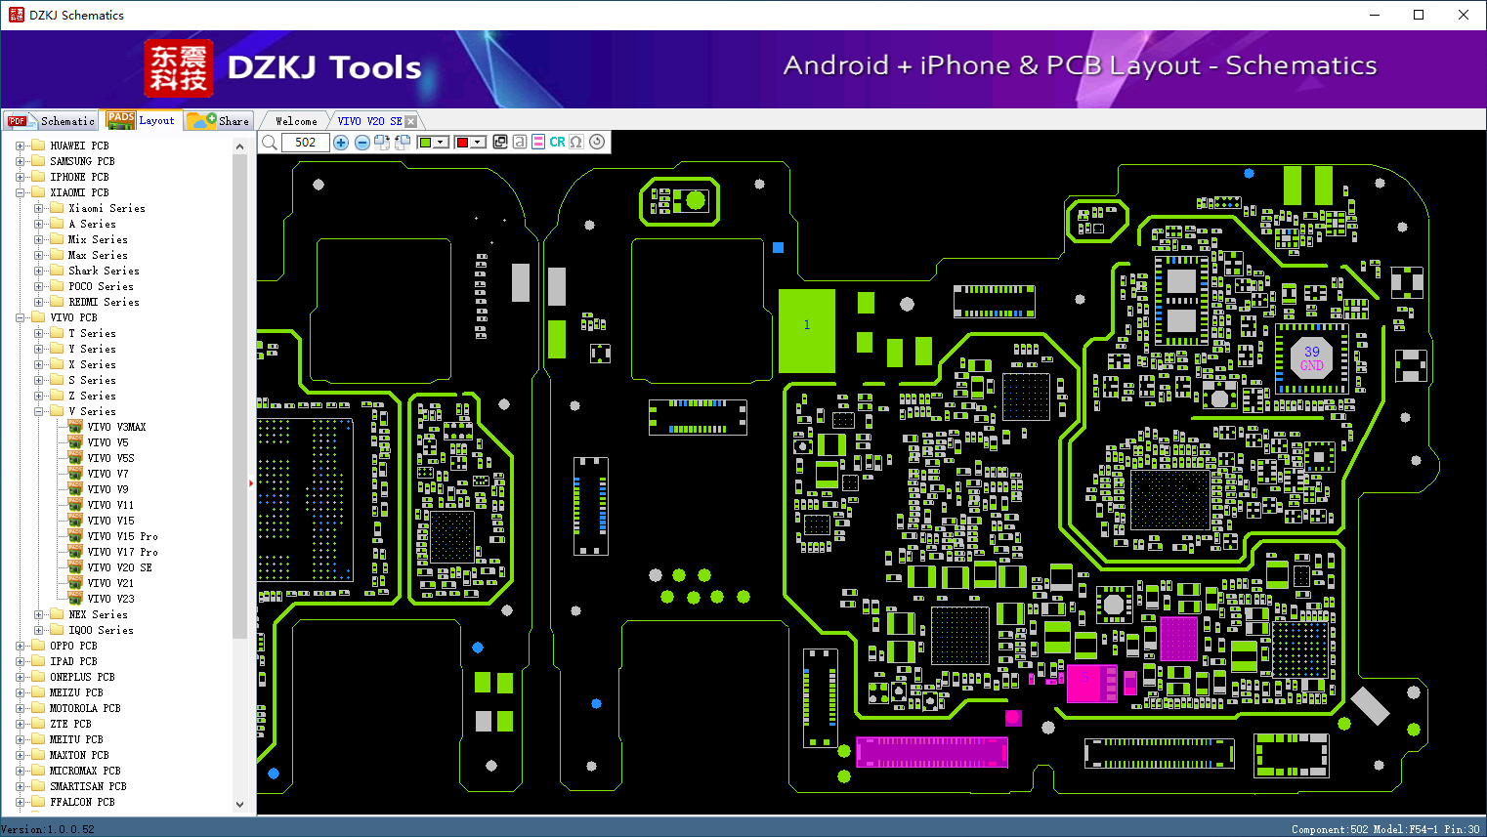Image resolution: width=1487 pixels, height=837 pixels.
Task: Click the blue minus zoom-out icon
Action: click(362, 143)
